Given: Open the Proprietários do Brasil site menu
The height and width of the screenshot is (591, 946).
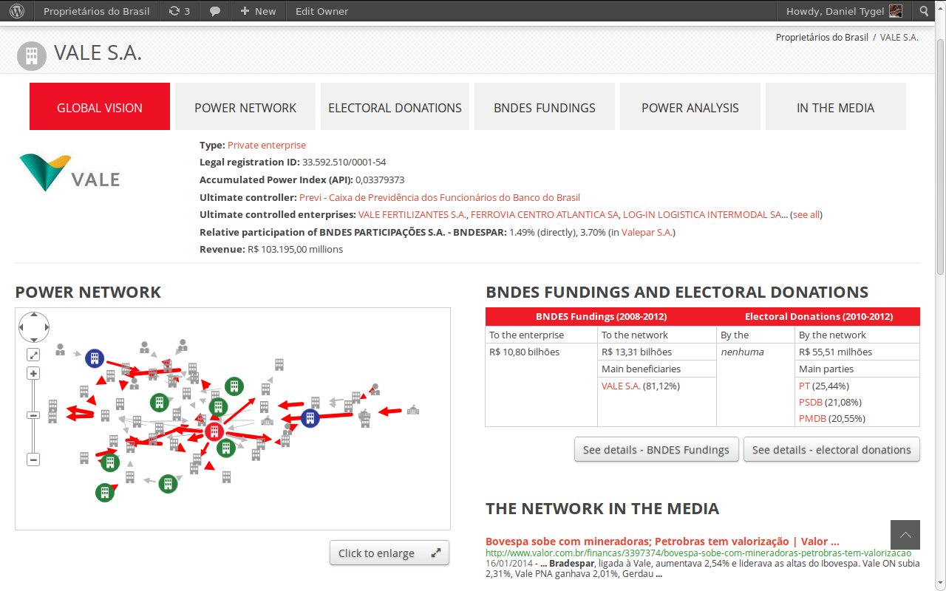Looking at the screenshot, I should click(96, 11).
